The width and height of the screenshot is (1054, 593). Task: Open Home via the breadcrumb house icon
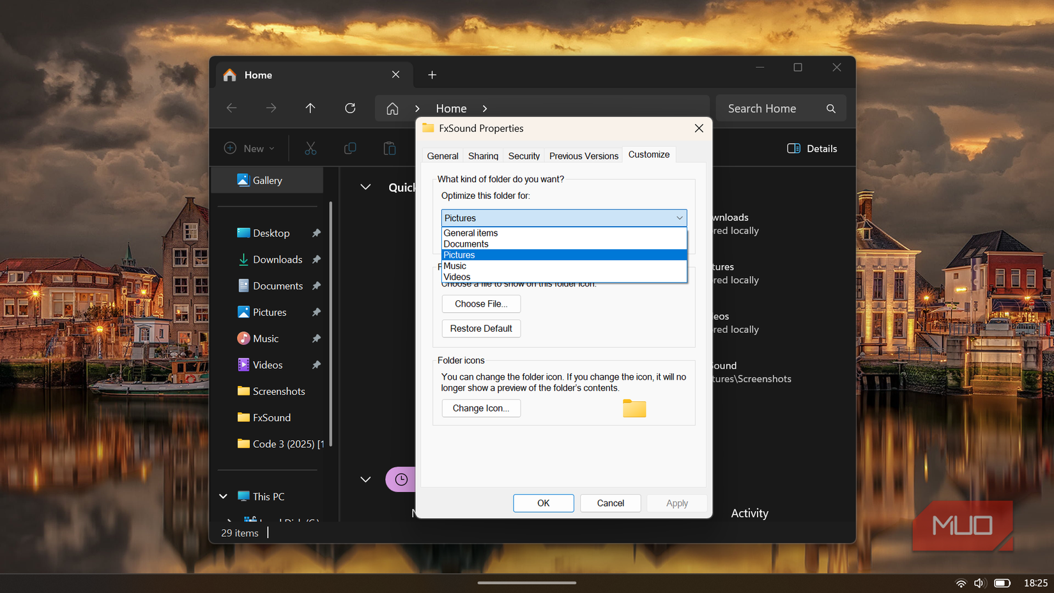point(392,108)
